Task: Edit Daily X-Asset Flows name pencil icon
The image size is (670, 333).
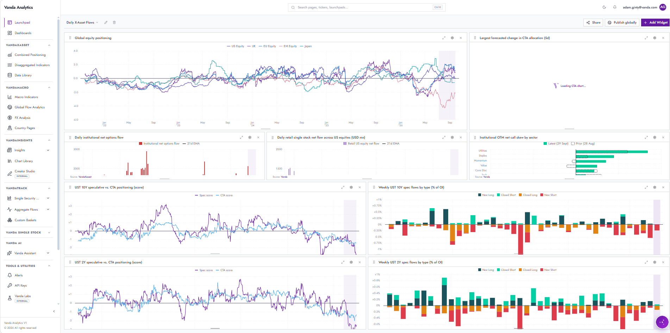Action: (x=106, y=23)
